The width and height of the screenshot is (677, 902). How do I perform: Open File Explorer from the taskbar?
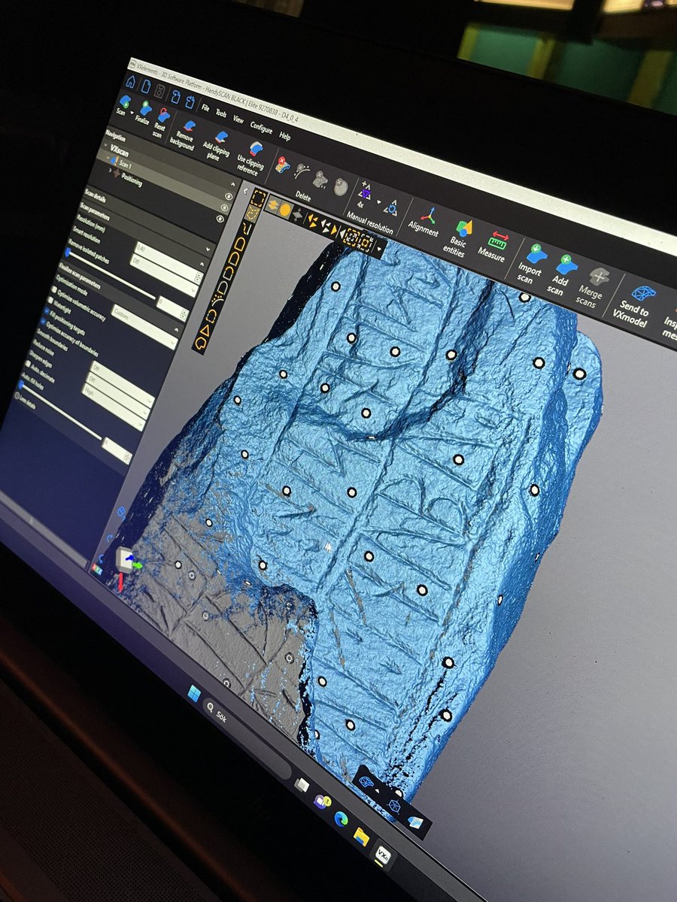tap(362, 836)
